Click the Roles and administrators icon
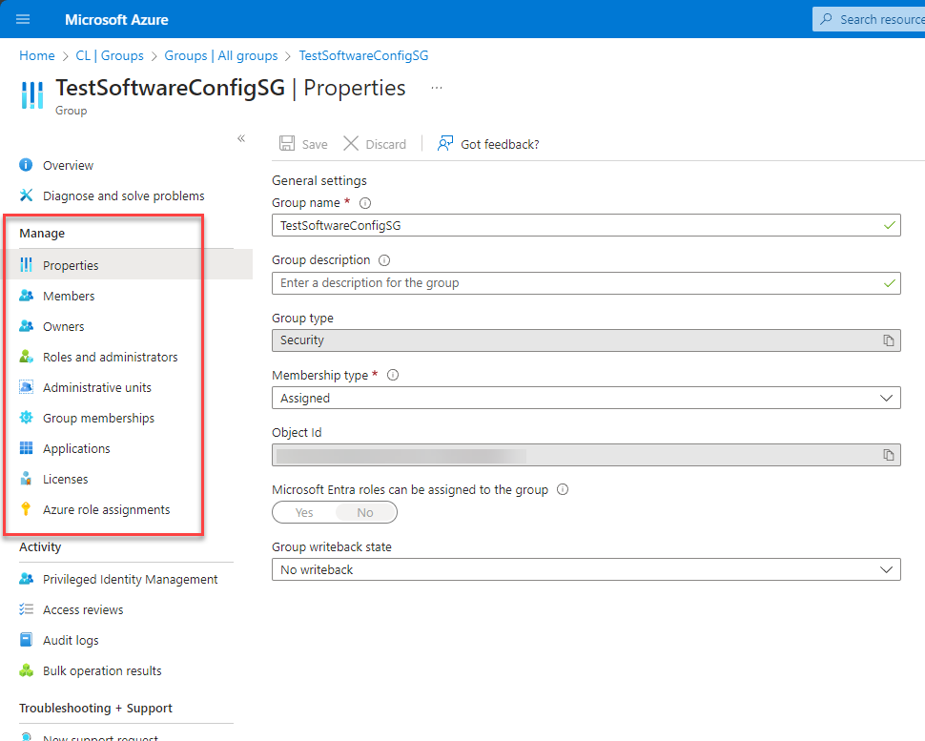Viewport: 925px width, 741px height. point(26,357)
